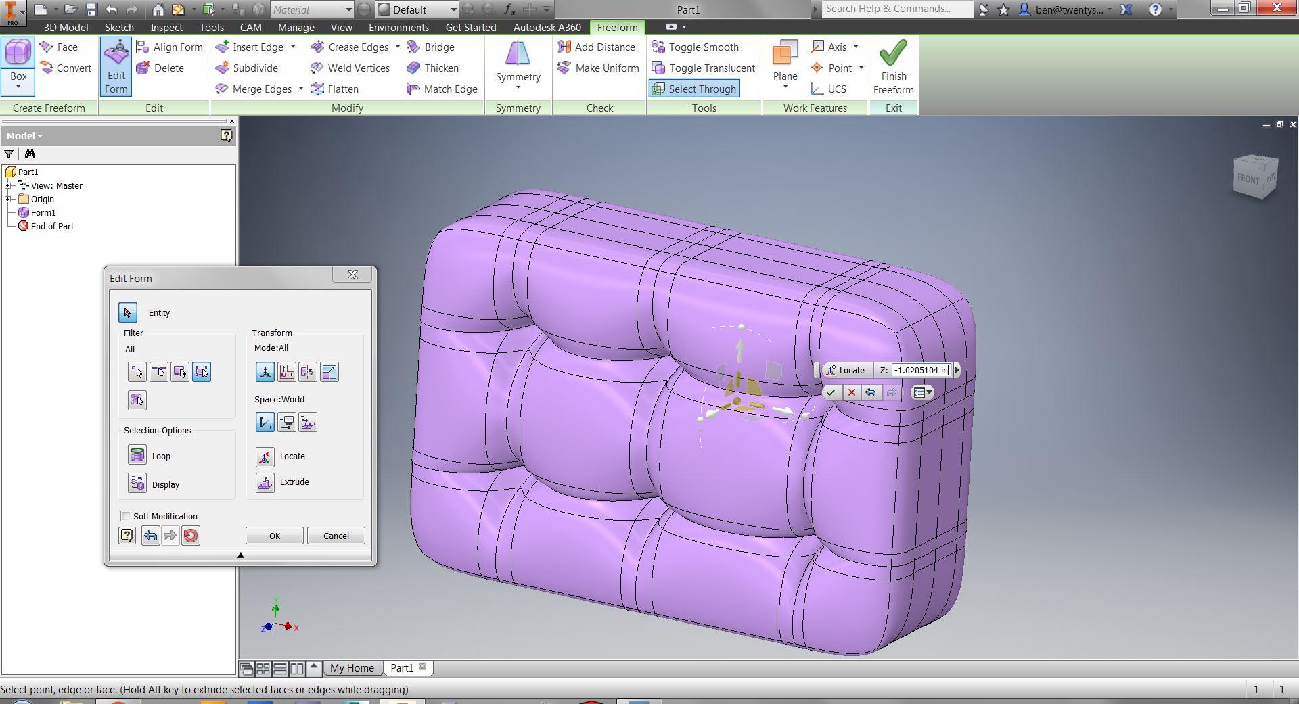This screenshot has width=1299, height=704.
Task: Click the Match Edge tool
Action: coord(442,89)
